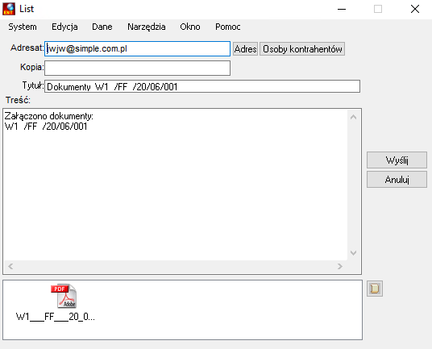Cancel with the Anuluj button

coord(397,180)
